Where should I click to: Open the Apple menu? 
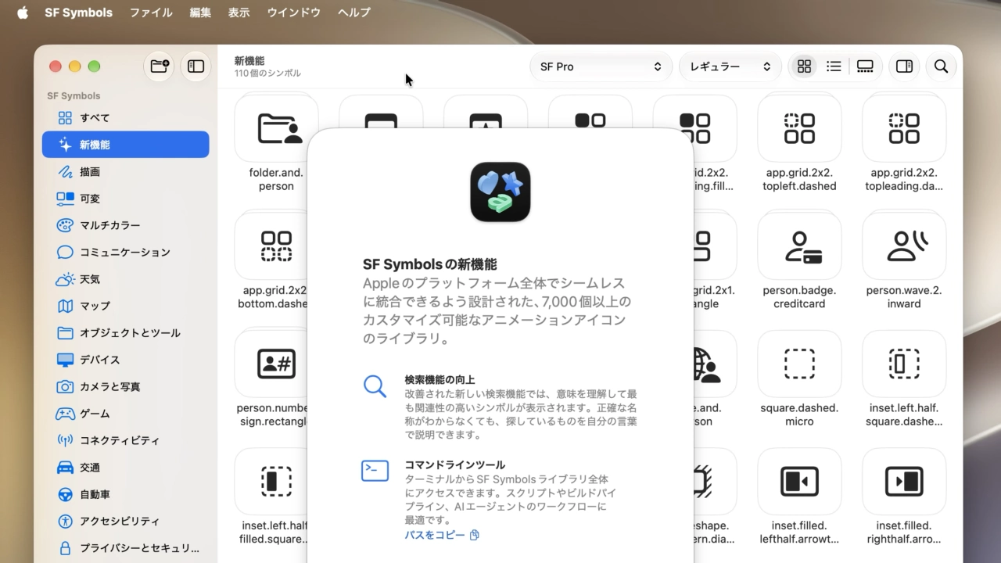tap(22, 13)
